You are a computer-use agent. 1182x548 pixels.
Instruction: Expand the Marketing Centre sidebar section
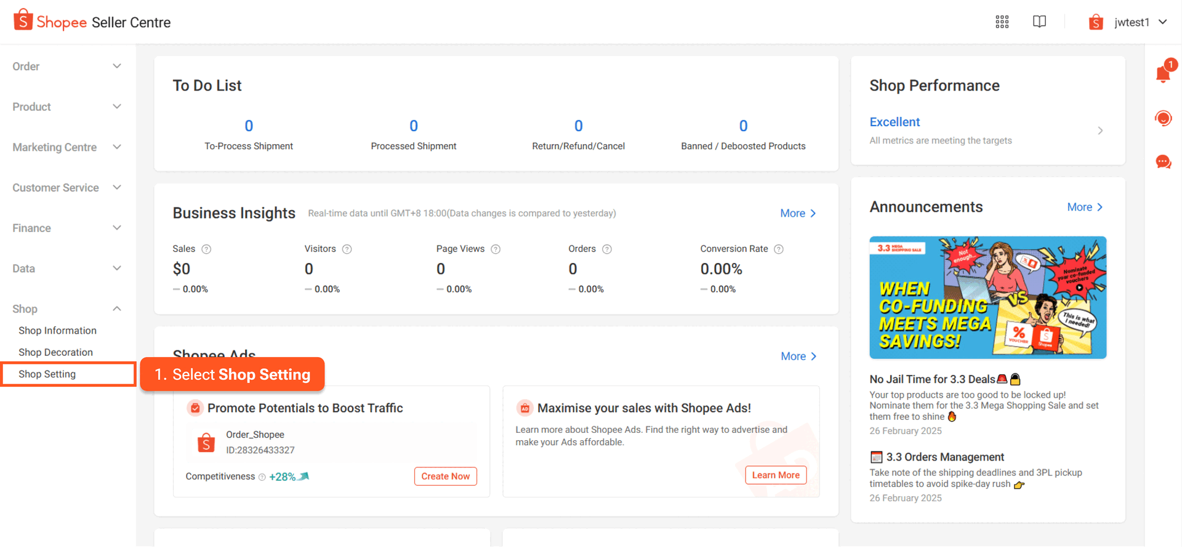(x=67, y=147)
